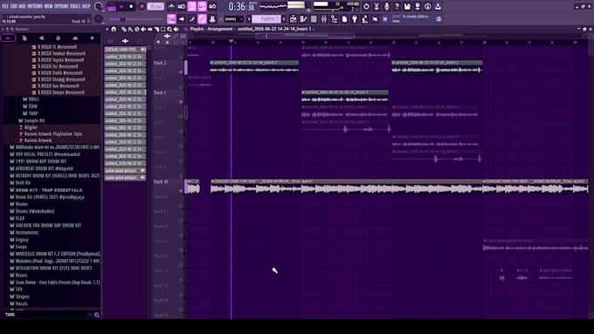594x334 pixels.
Task: Click the stamp icon in toolbar
Action: (212, 19)
